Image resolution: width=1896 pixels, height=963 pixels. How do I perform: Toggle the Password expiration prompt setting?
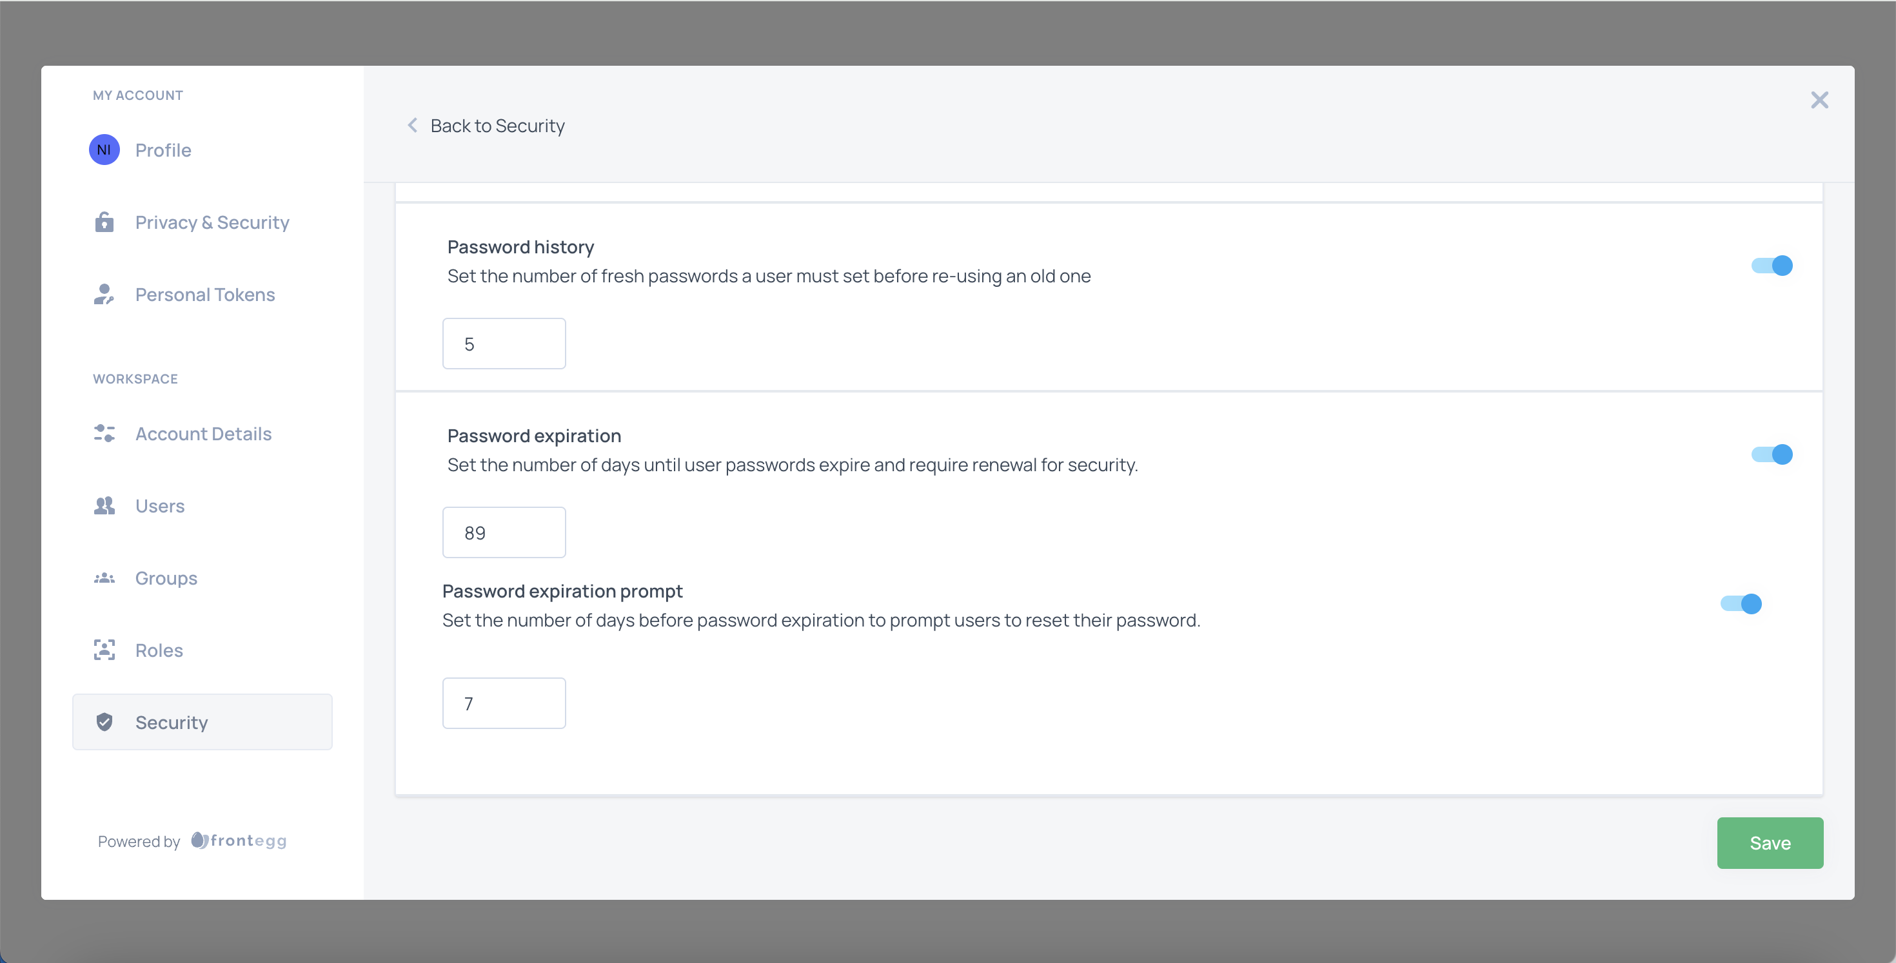pyautogui.click(x=1741, y=603)
